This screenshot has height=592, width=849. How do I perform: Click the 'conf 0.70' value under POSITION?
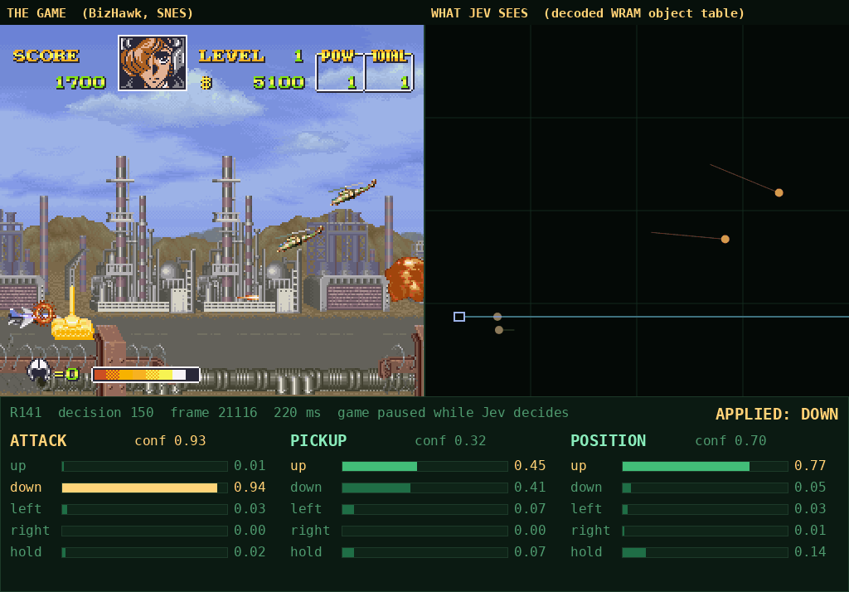tap(730, 441)
